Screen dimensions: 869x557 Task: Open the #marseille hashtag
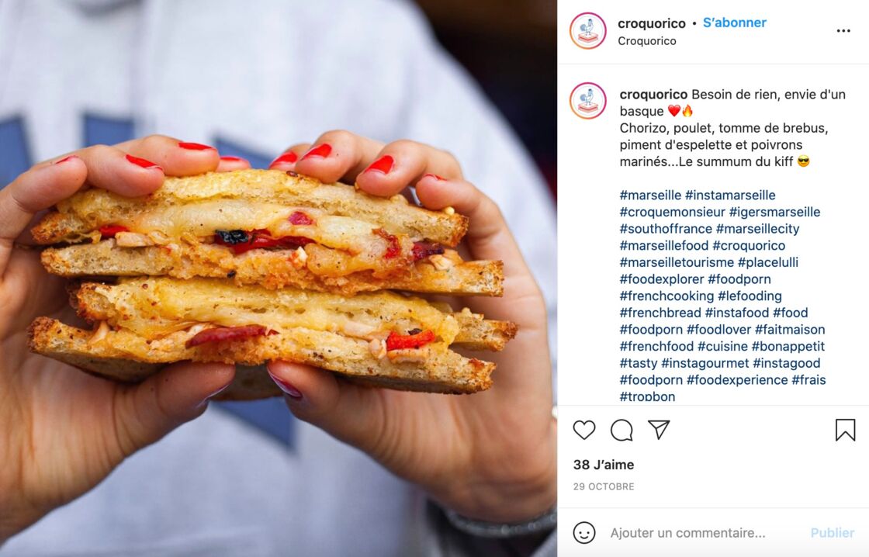650,195
